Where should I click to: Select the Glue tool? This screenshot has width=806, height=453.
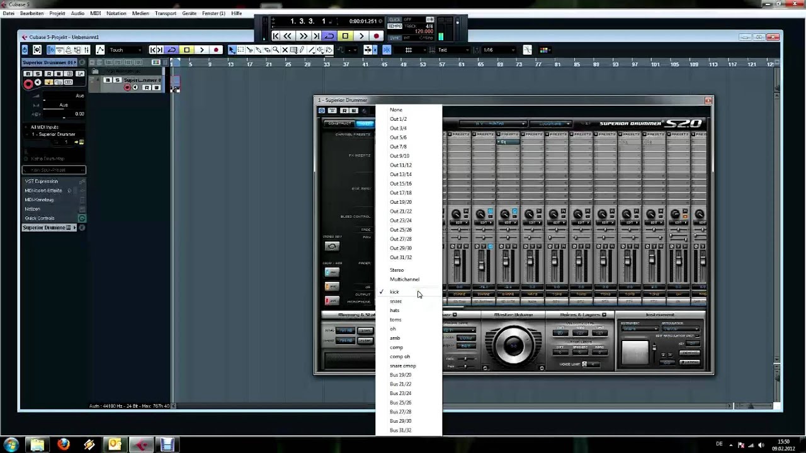tap(258, 50)
